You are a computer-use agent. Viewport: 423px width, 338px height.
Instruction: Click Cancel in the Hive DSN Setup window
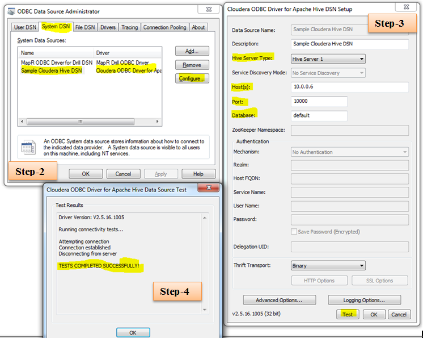[399, 315]
